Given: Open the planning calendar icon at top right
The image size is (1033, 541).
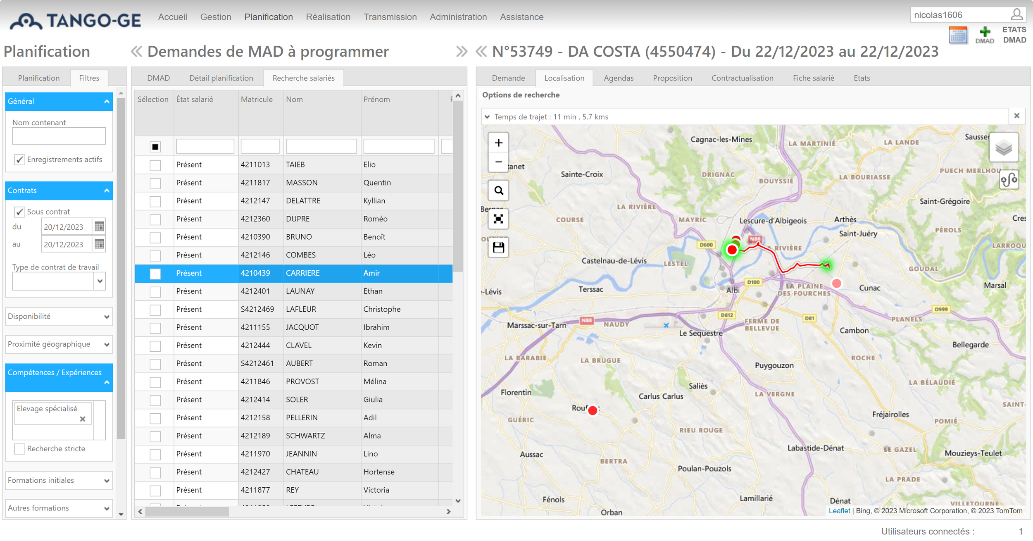Looking at the screenshot, I should click(958, 35).
